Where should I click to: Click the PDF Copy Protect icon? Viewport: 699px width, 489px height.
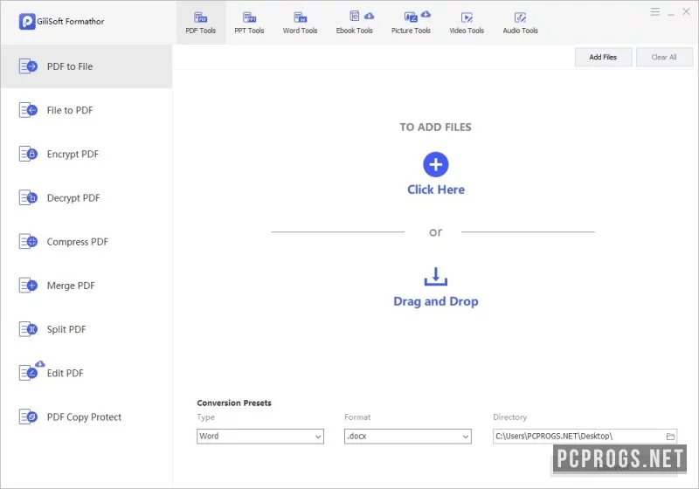click(x=28, y=417)
